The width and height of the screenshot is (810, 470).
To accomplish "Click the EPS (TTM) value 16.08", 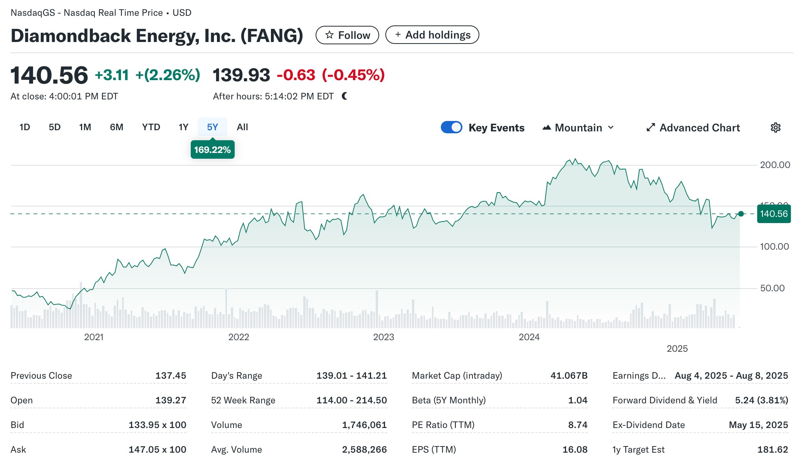I will 575,450.
